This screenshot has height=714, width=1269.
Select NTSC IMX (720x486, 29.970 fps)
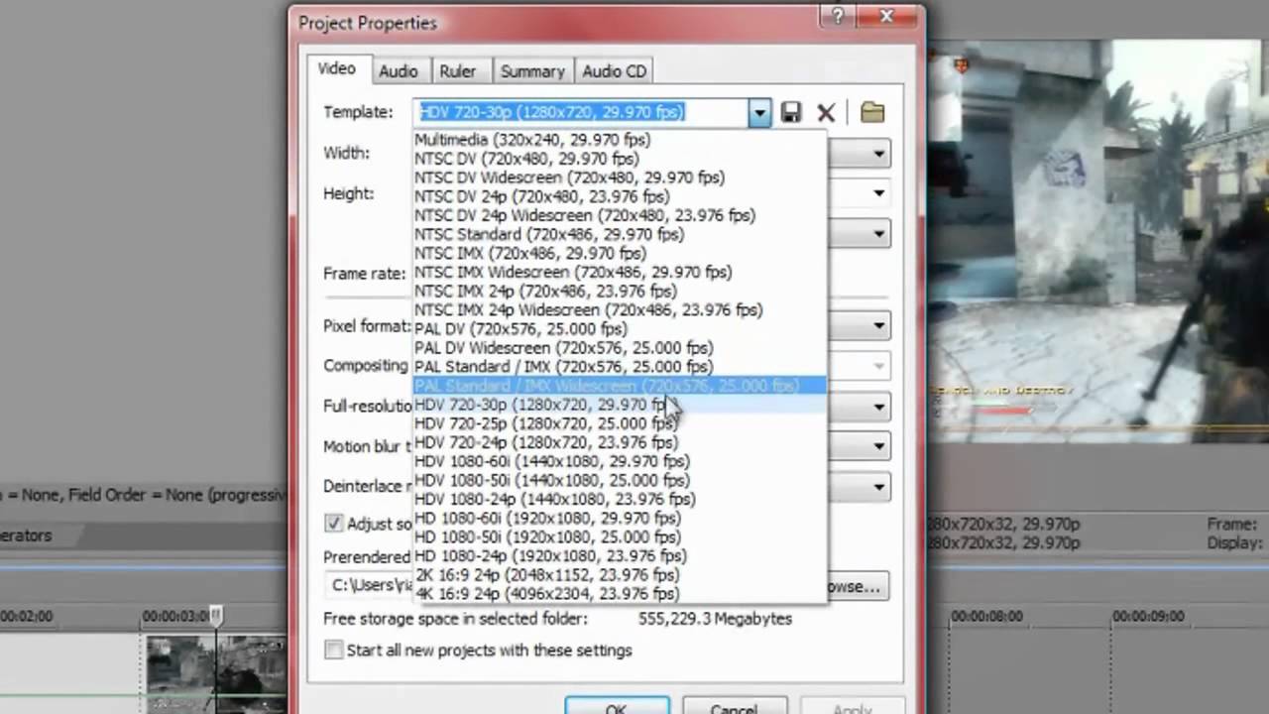[x=619, y=253]
